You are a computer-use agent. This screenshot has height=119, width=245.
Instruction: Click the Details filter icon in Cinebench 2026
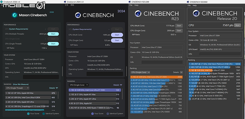coord(57,88)
